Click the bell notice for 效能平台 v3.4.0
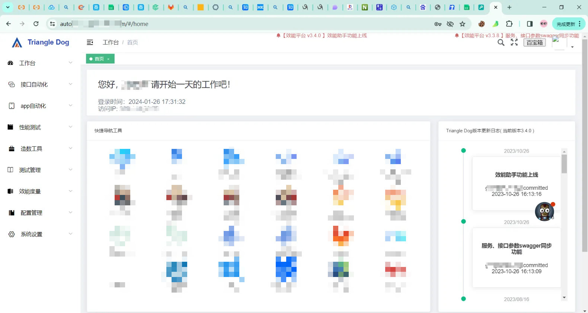Image resolution: width=588 pixels, height=313 pixels. point(278,36)
